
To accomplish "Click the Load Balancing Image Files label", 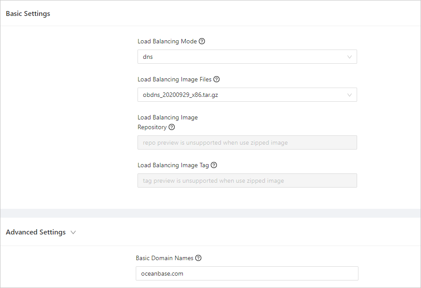I will coord(174,80).
